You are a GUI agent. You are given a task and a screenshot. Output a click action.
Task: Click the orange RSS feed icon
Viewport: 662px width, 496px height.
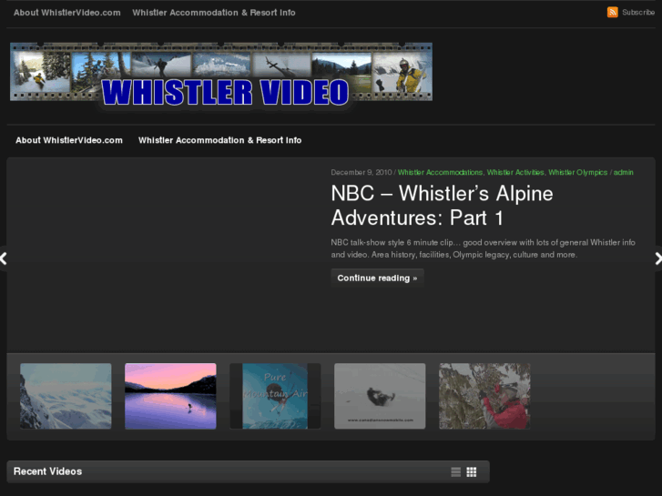point(612,12)
